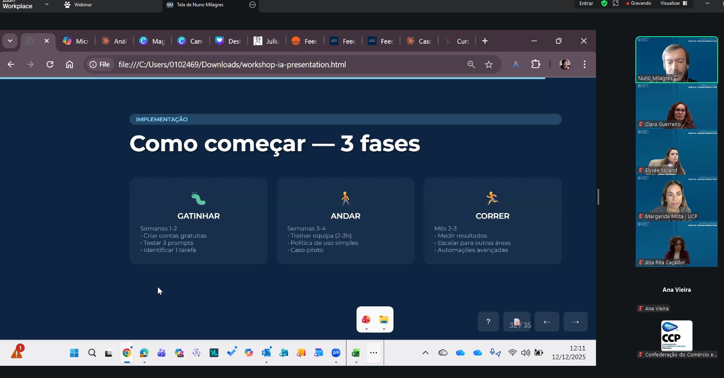724x378 pixels.
Task: Open the Chrome profile avatar
Action: pos(565,65)
